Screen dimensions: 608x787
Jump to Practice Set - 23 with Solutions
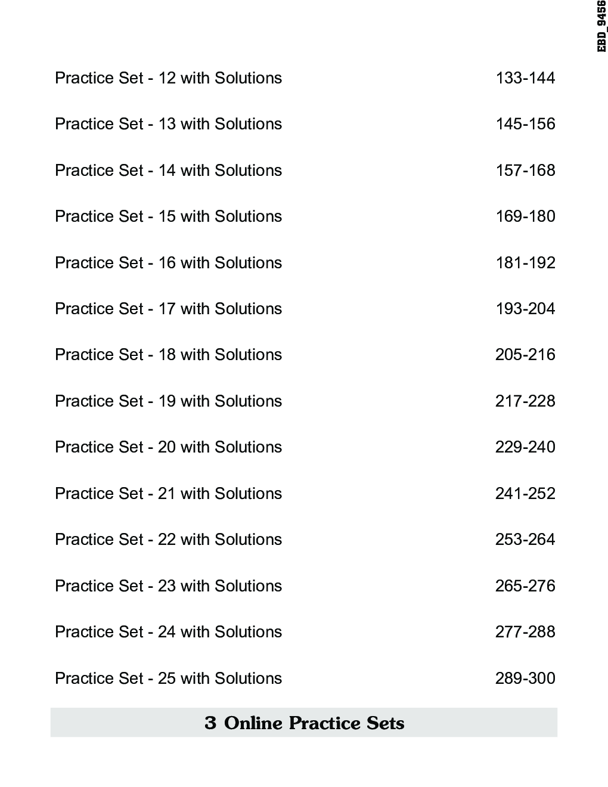[168, 586]
